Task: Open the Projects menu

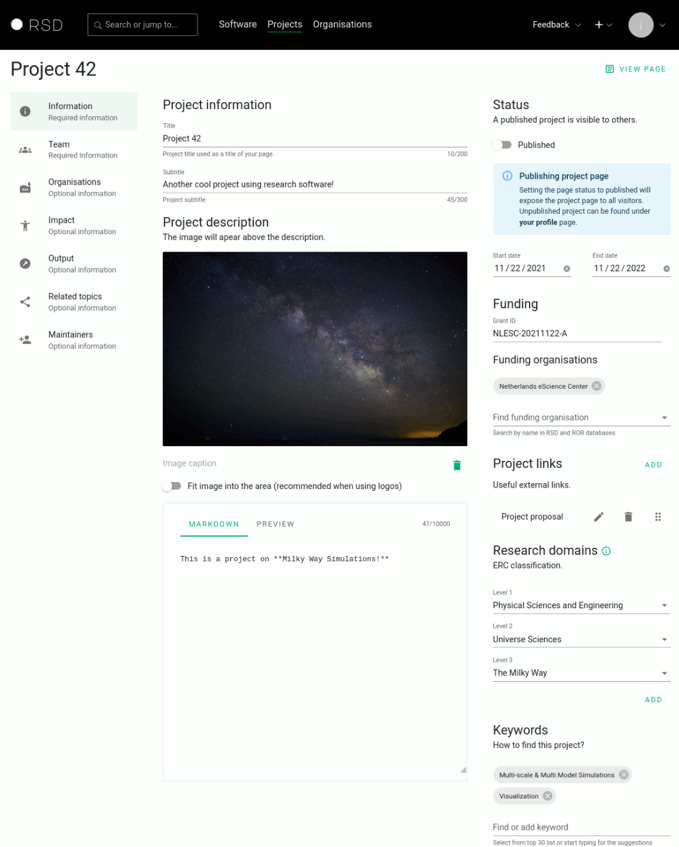Action: click(x=285, y=24)
